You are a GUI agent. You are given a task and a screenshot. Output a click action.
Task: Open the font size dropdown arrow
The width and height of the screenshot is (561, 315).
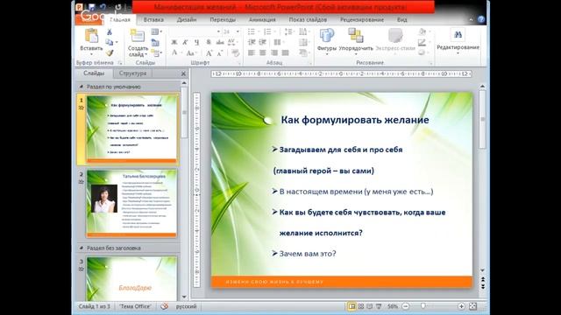pos(238,31)
